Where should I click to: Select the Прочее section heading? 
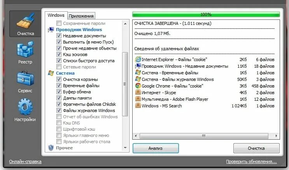click(64, 148)
